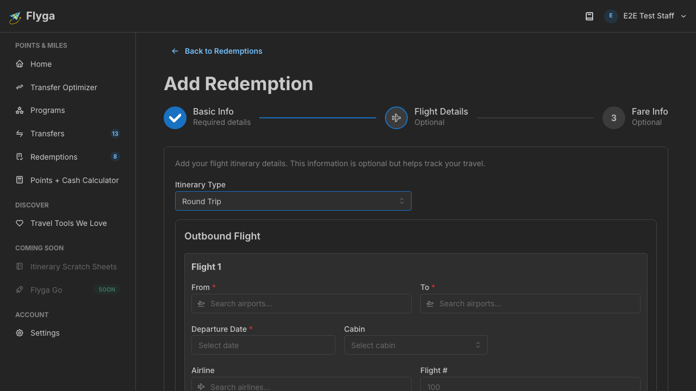Click the Transfer Optimizer arrows icon
Image resolution: width=696 pixels, height=391 pixels.
coord(20,87)
